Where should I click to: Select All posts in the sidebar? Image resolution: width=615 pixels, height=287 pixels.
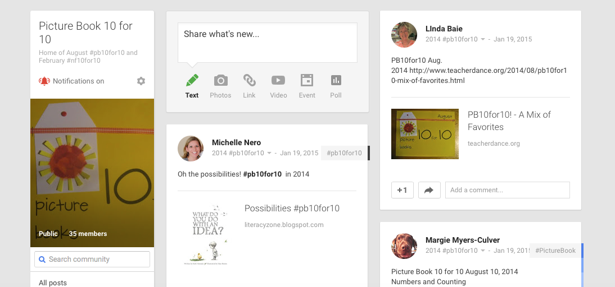click(x=53, y=283)
